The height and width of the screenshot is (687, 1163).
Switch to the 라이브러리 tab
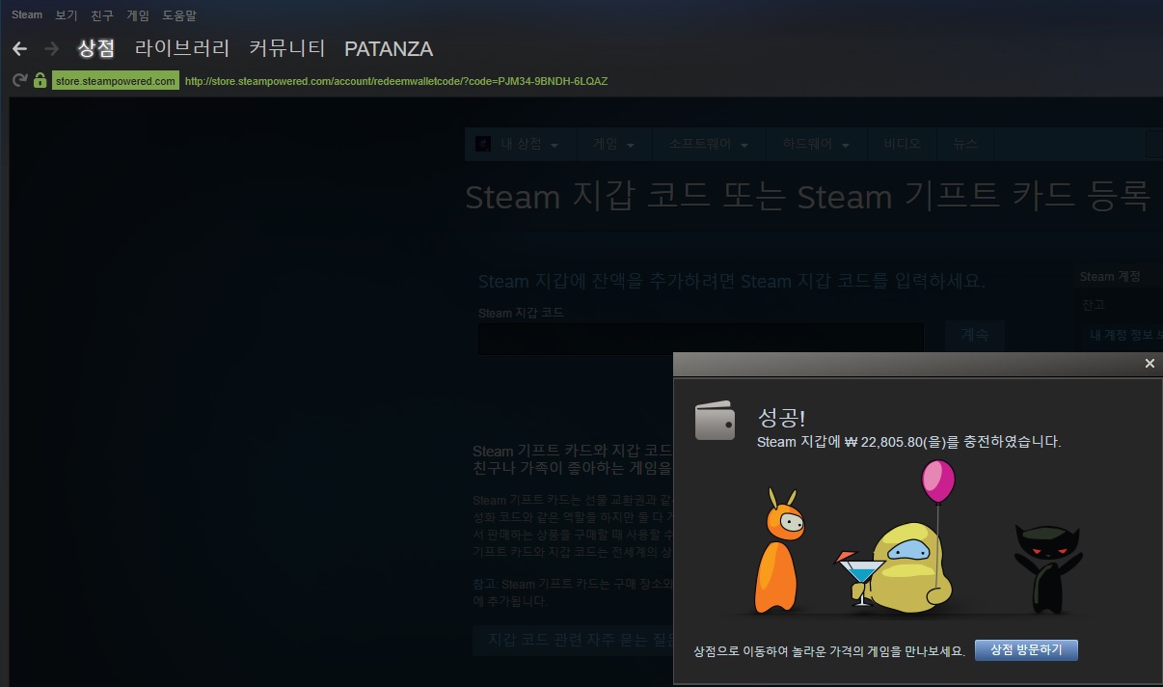182,48
